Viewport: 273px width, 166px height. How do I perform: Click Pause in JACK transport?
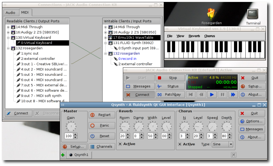(222, 94)
